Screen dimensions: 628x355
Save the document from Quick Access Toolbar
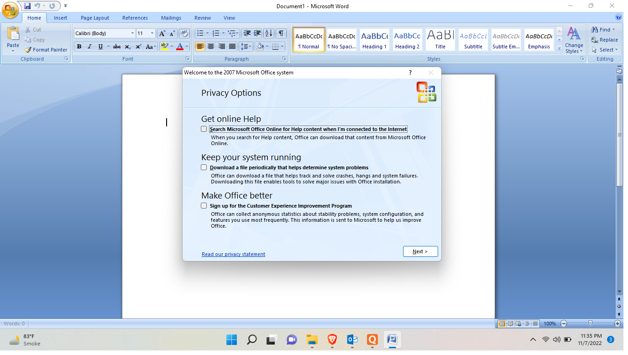(x=28, y=6)
